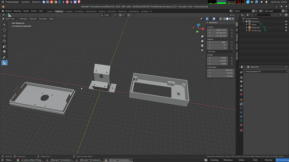The height and width of the screenshot is (162, 289).
Task: Select the Transform tool
Action: tap(4, 51)
